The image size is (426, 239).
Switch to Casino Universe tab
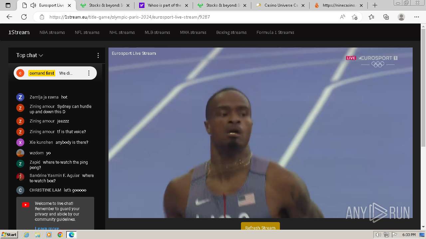coord(281,5)
